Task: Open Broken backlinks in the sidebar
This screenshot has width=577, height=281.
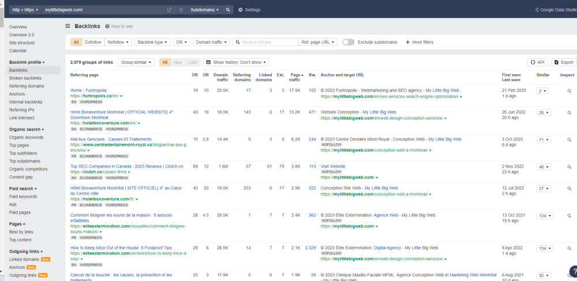Action: 25,78
